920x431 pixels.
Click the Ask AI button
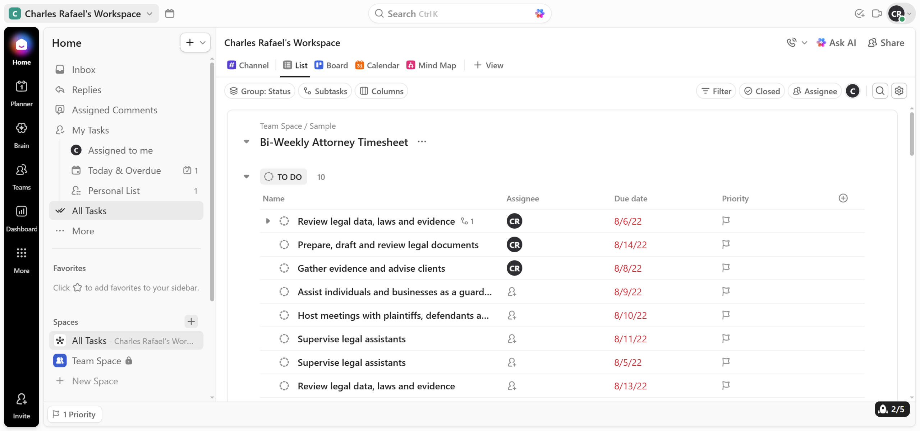coord(836,43)
